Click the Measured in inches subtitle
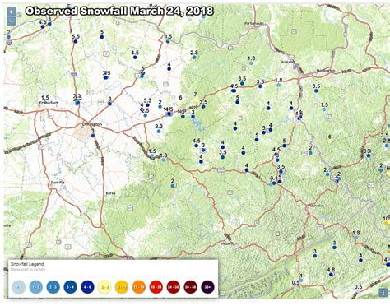 pyautogui.click(x=28, y=270)
